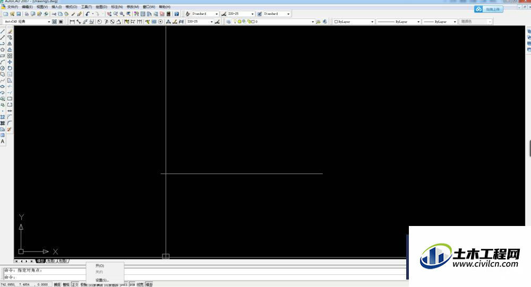531x287 pixels.
Task: Jump to first layout tab arrow
Action: [16, 261]
